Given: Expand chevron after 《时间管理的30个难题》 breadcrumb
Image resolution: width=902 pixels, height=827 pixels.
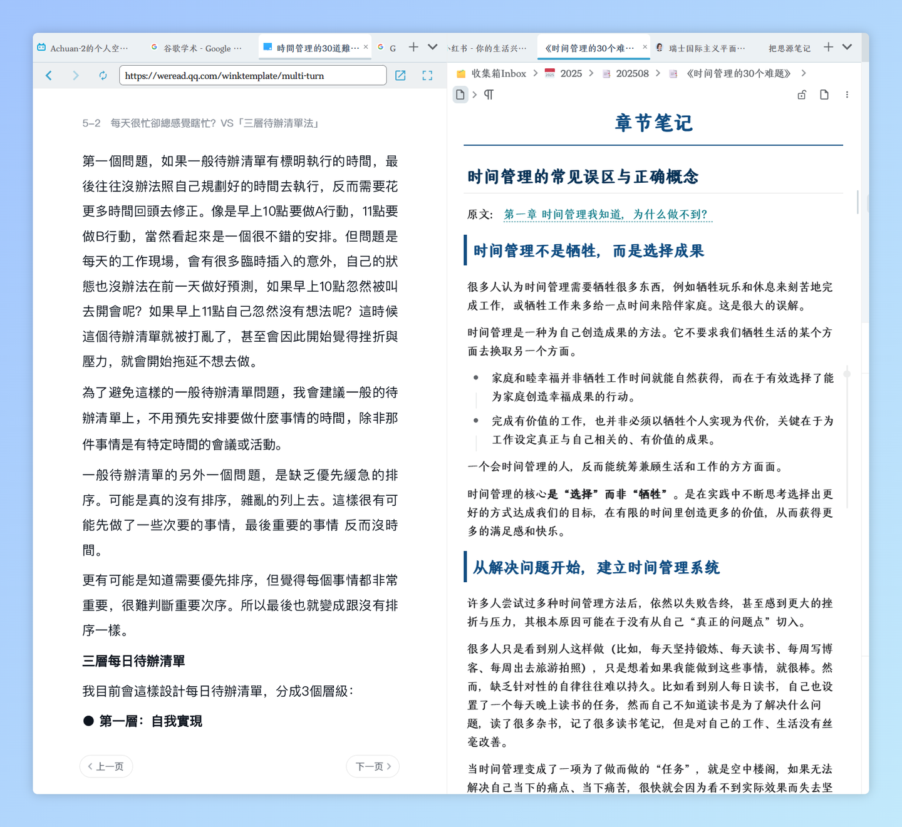Looking at the screenshot, I should [x=804, y=74].
